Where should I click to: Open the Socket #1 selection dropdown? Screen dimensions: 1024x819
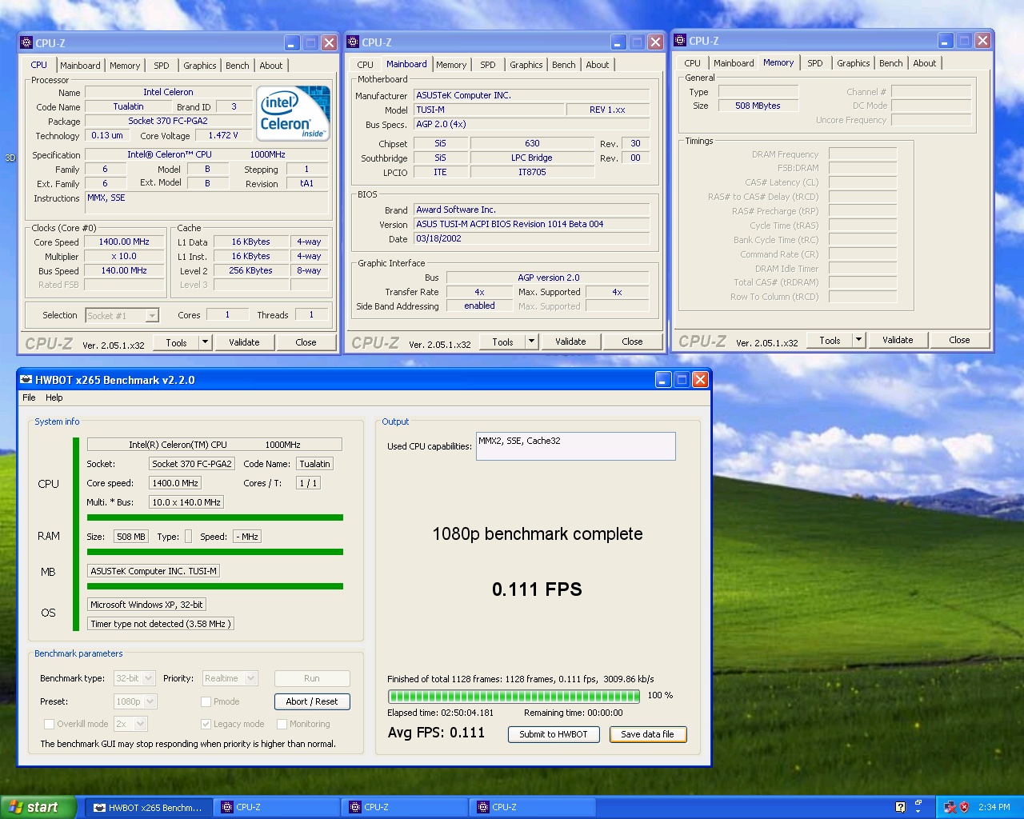pyautogui.click(x=122, y=316)
